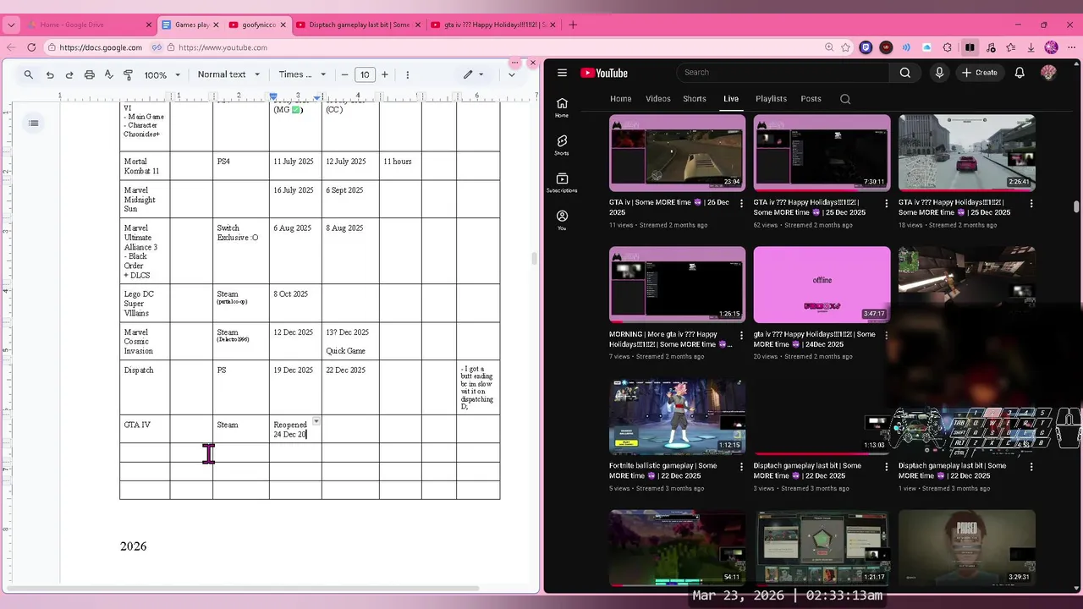
Task: Click the YouTube logo
Action: click(604, 73)
